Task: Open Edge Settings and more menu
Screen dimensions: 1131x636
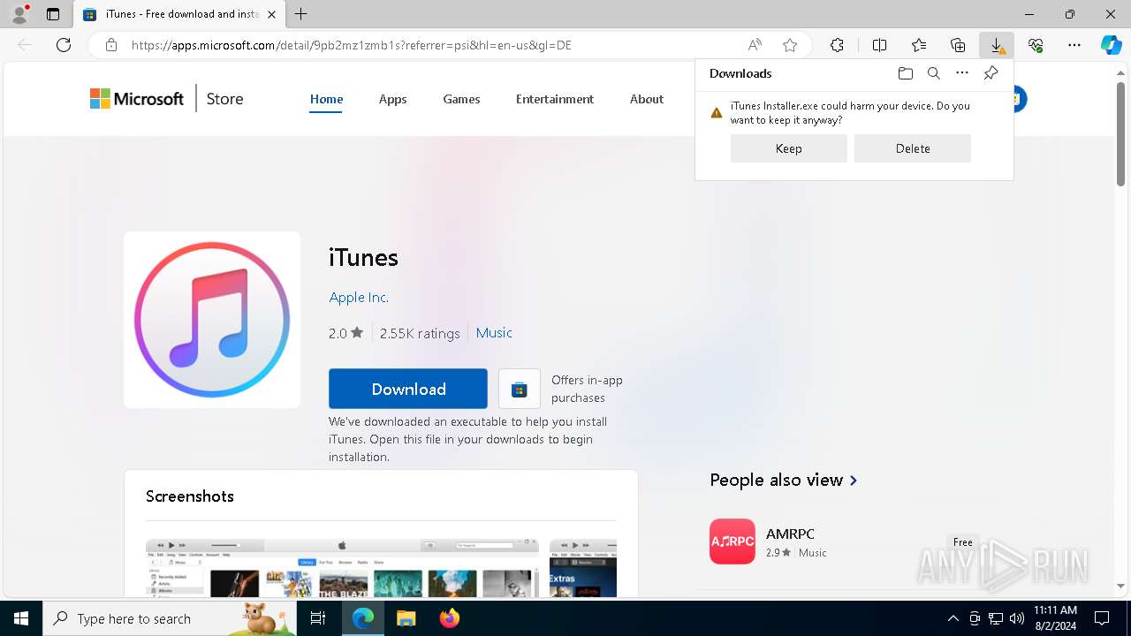Action: (x=1074, y=45)
